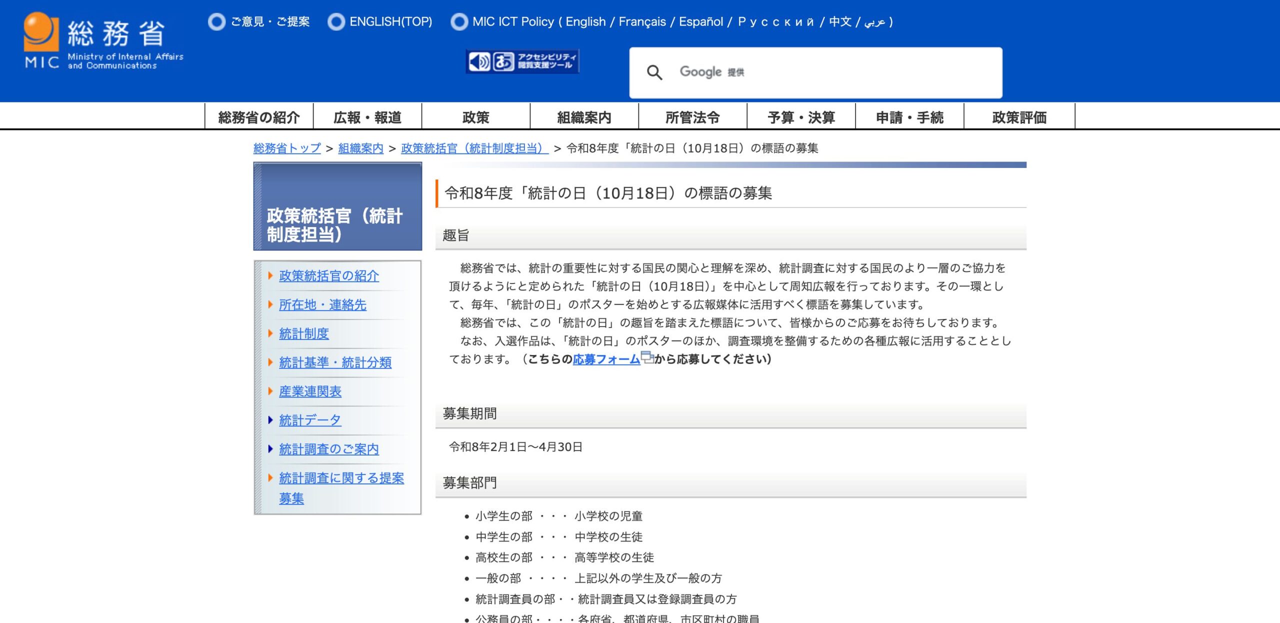Open the accessibility reading support tool
Image resolution: width=1280 pixels, height=623 pixels.
click(x=522, y=61)
